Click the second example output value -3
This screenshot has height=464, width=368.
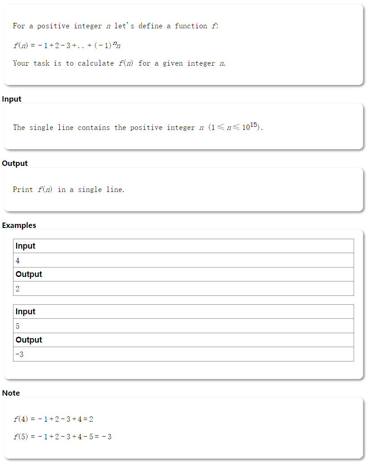183,354
